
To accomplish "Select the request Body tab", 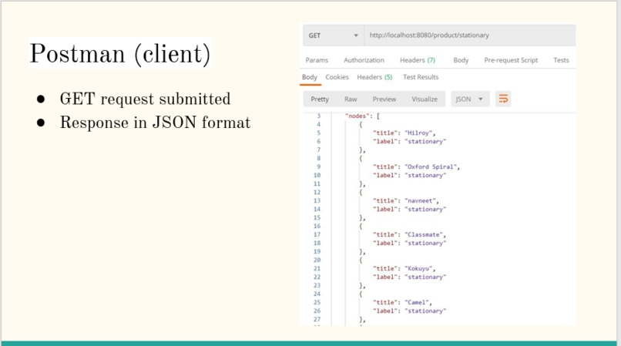I will coord(461,60).
